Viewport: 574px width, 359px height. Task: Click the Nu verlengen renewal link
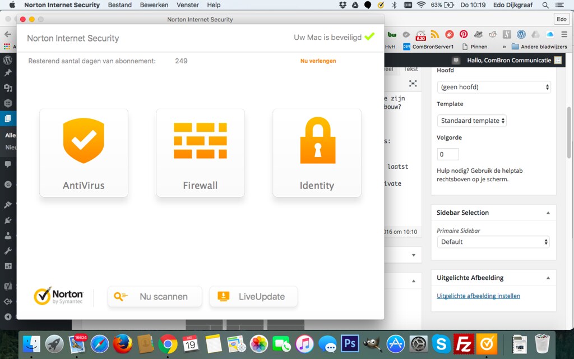click(318, 61)
